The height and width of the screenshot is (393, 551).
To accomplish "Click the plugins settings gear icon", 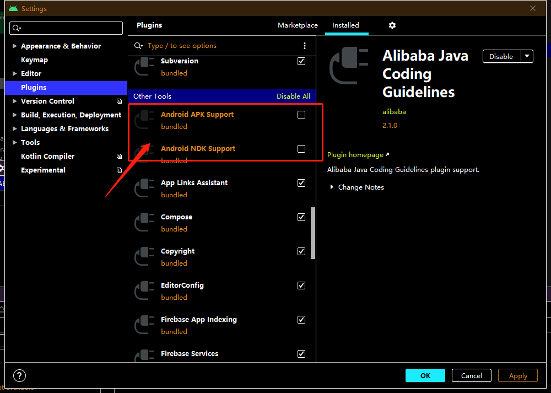I will tap(392, 25).
